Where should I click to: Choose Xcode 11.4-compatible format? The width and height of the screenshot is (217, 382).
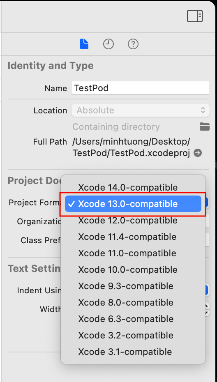(x=133, y=237)
